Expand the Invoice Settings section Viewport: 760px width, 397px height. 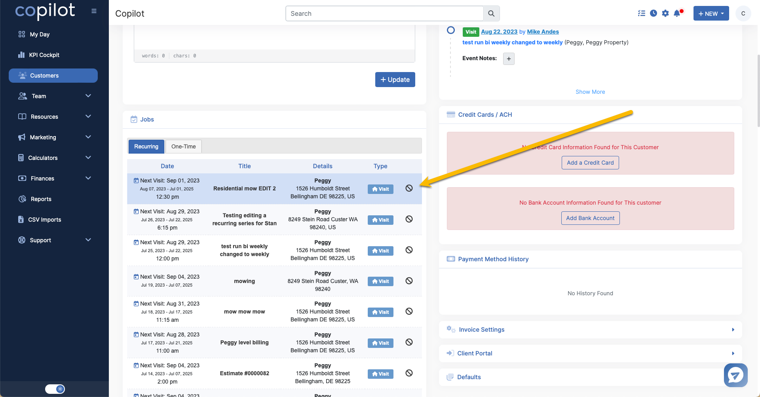coord(590,330)
